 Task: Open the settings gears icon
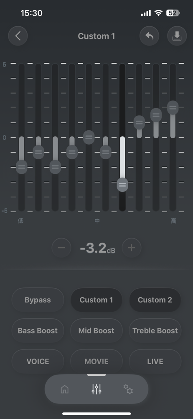pyautogui.click(x=128, y=389)
